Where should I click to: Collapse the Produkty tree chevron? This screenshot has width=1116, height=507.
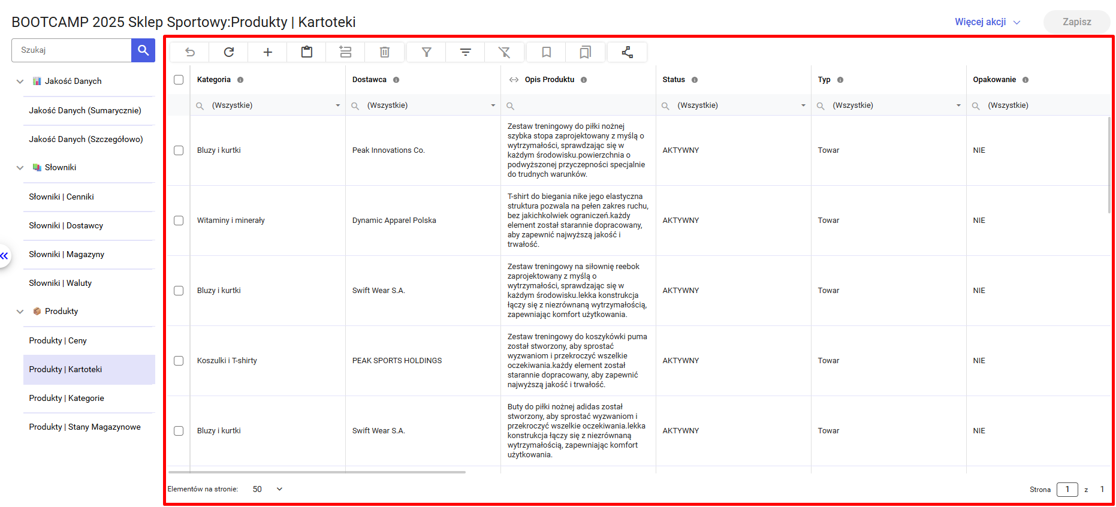click(x=20, y=312)
